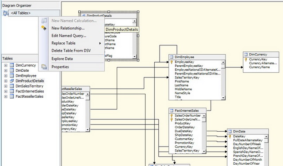Image resolution: width=283 pixels, height=166 pixels.
Task: Select the DayNumberOfWeek column in DimDate
Action: coord(247,144)
